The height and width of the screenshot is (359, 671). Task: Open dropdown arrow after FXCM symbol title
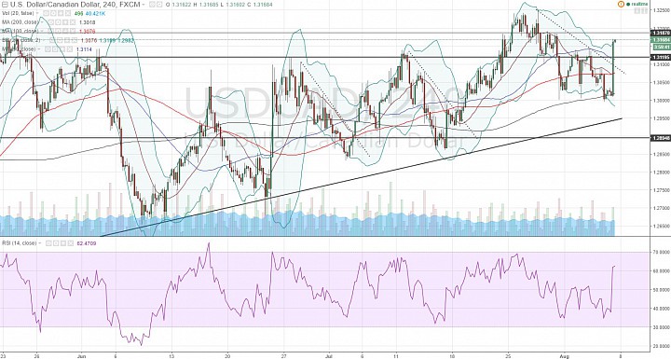click(144, 5)
